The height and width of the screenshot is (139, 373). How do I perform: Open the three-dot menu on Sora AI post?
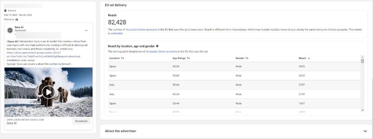(87, 30)
